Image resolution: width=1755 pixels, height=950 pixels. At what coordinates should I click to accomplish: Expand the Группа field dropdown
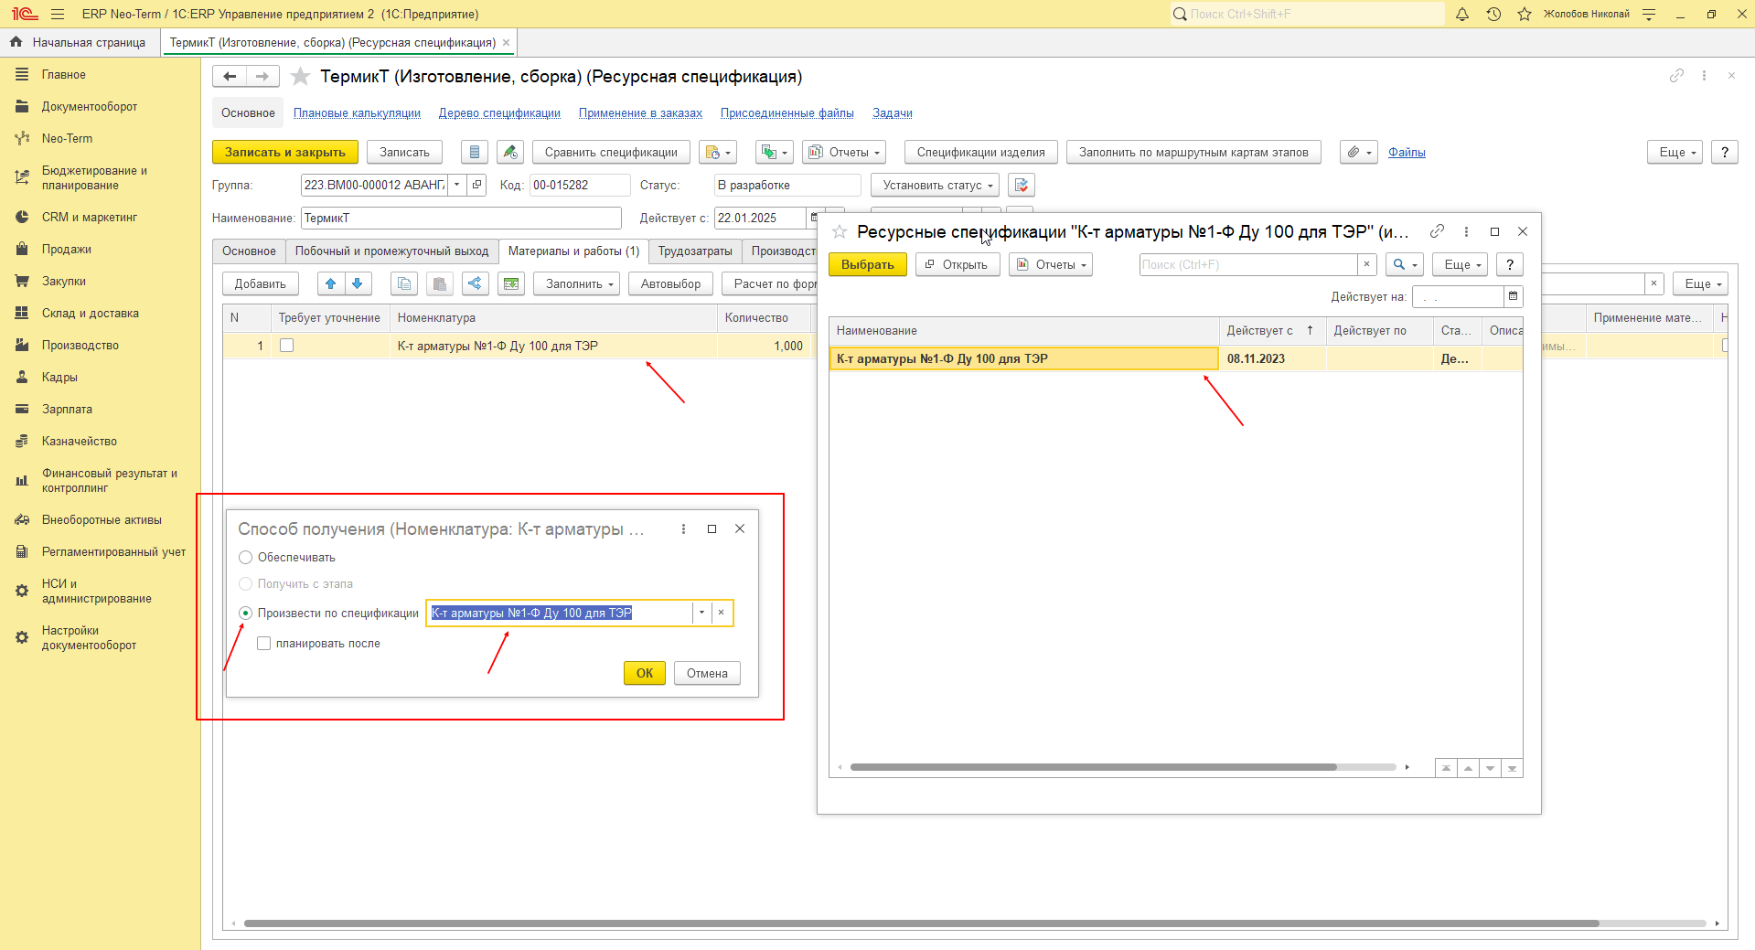tap(456, 185)
